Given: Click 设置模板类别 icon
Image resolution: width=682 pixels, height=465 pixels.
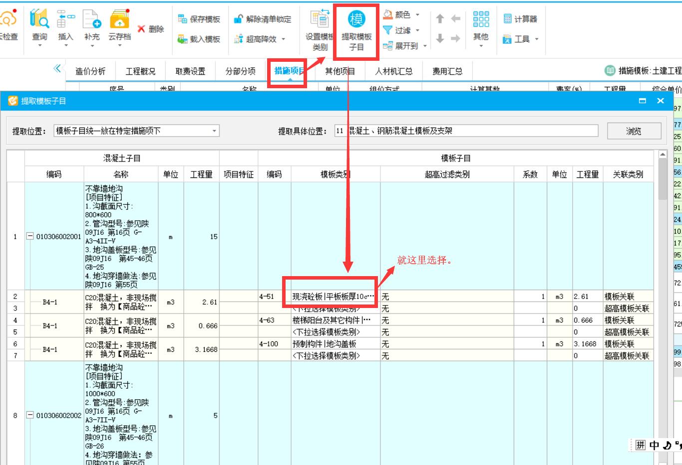Looking at the screenshot, I should [x=320, y=19].
